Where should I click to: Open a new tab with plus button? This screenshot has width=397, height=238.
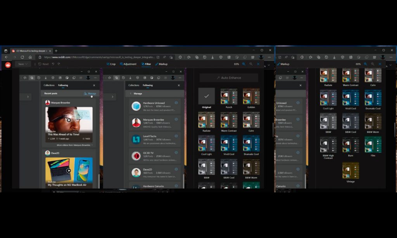click(56, 51)
